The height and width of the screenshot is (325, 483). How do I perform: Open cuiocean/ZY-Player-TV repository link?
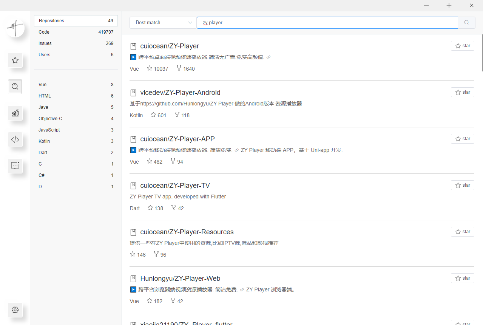(x=175, y=186)
